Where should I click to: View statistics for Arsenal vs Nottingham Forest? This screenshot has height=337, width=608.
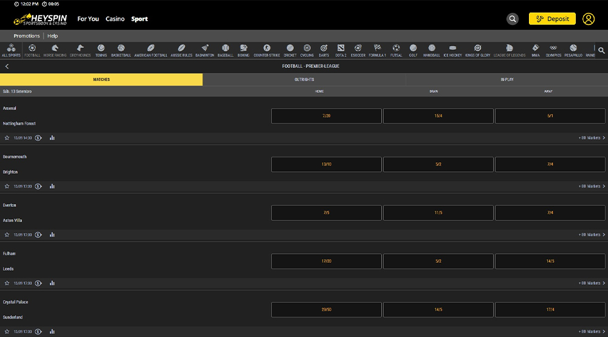click(52, 138)
